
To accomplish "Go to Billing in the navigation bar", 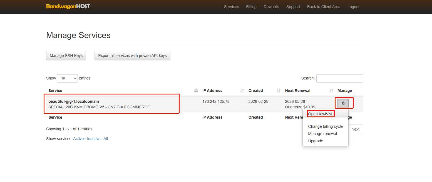I will (x=251, y=7).
